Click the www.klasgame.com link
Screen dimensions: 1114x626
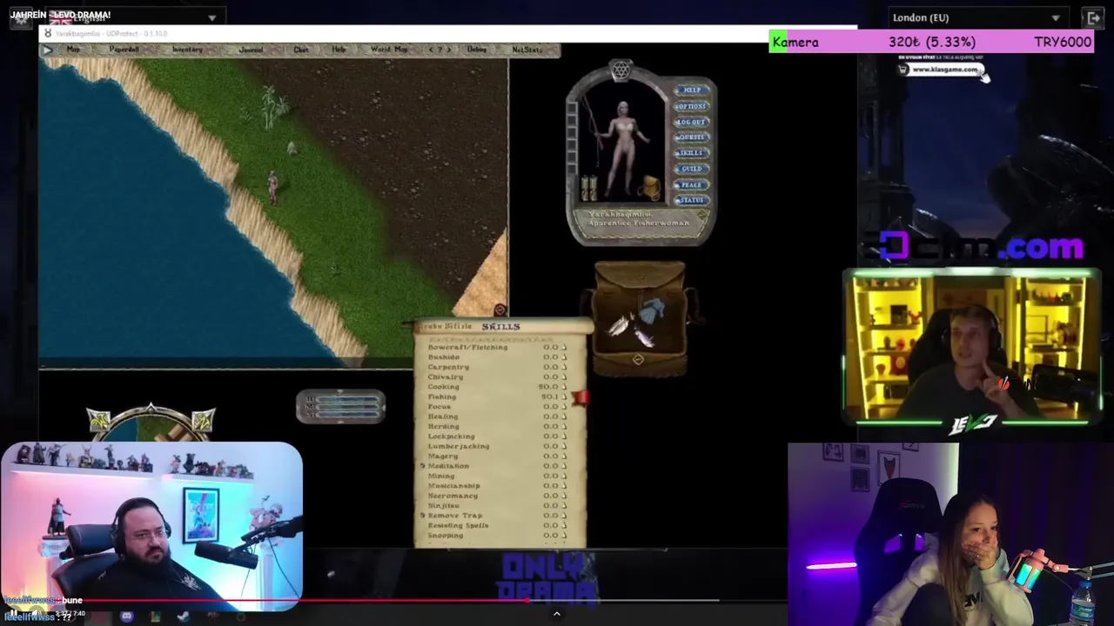coord(945,70)
